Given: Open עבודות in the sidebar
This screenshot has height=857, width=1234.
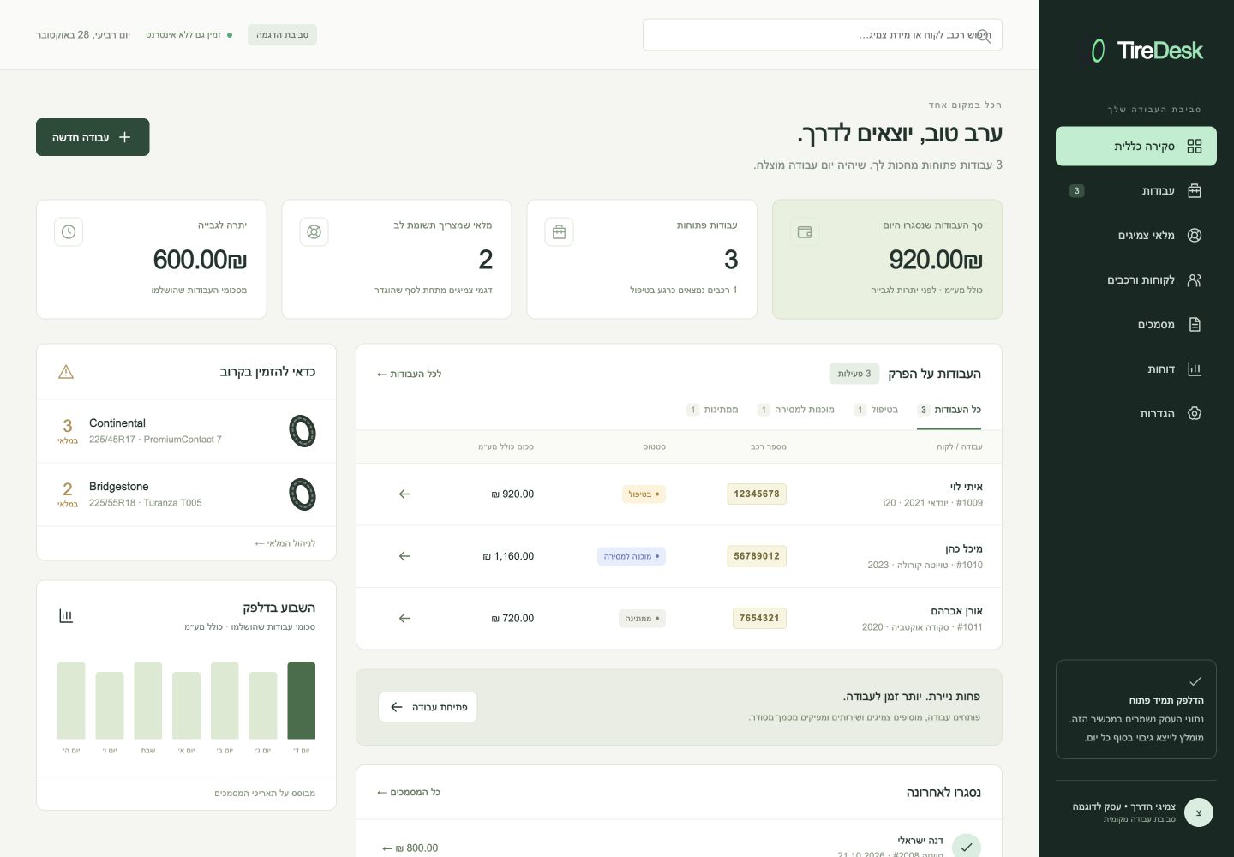Looking at the screenshot, I should [x=1135, y=191].
